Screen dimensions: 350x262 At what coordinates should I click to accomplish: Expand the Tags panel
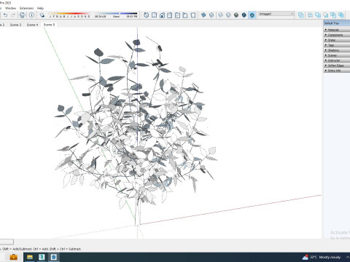[x=337, y=45]
